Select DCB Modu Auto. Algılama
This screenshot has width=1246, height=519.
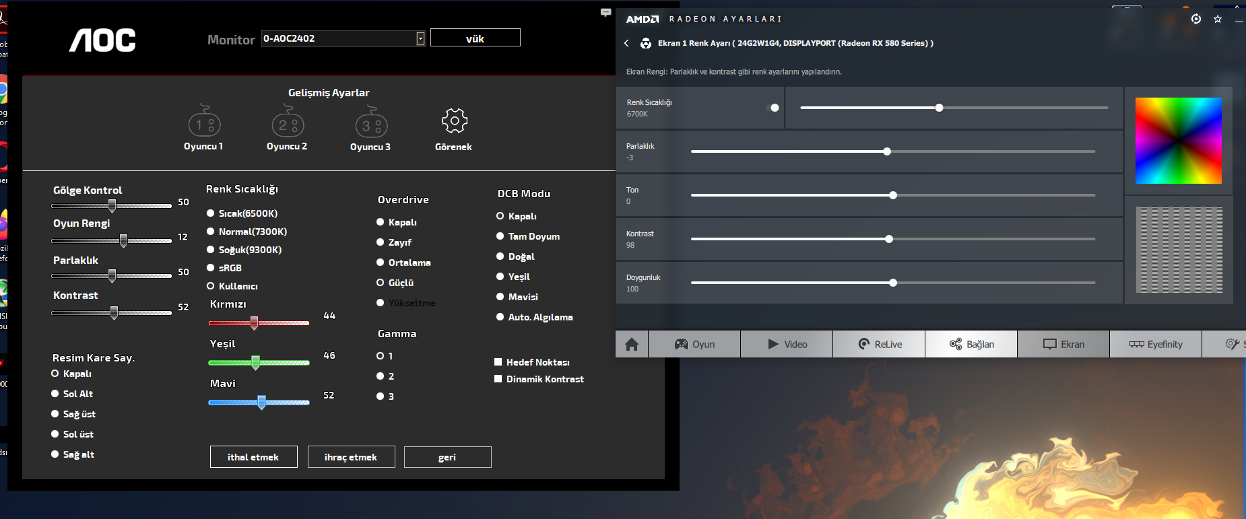(500, 317)
